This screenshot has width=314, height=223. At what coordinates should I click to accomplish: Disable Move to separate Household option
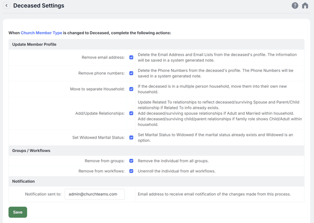pyautogui.click(x=131, y=89)
